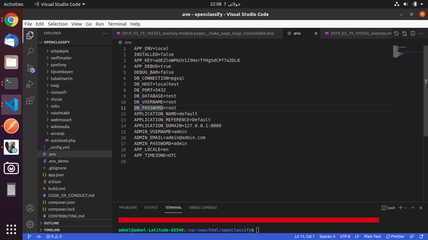Screen dimensions: 428x240
Task: Open the Run and Debug view
Action: (x=30, y=84)
